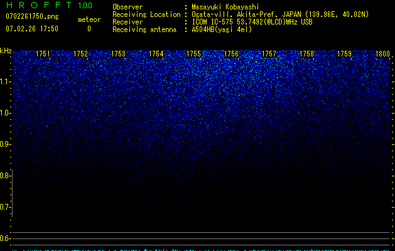Click the 0.7 kHz frequency label

click(5, 207)
